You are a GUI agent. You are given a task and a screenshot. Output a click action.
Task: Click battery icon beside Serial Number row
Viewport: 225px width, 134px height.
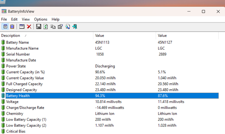point(3,54)
